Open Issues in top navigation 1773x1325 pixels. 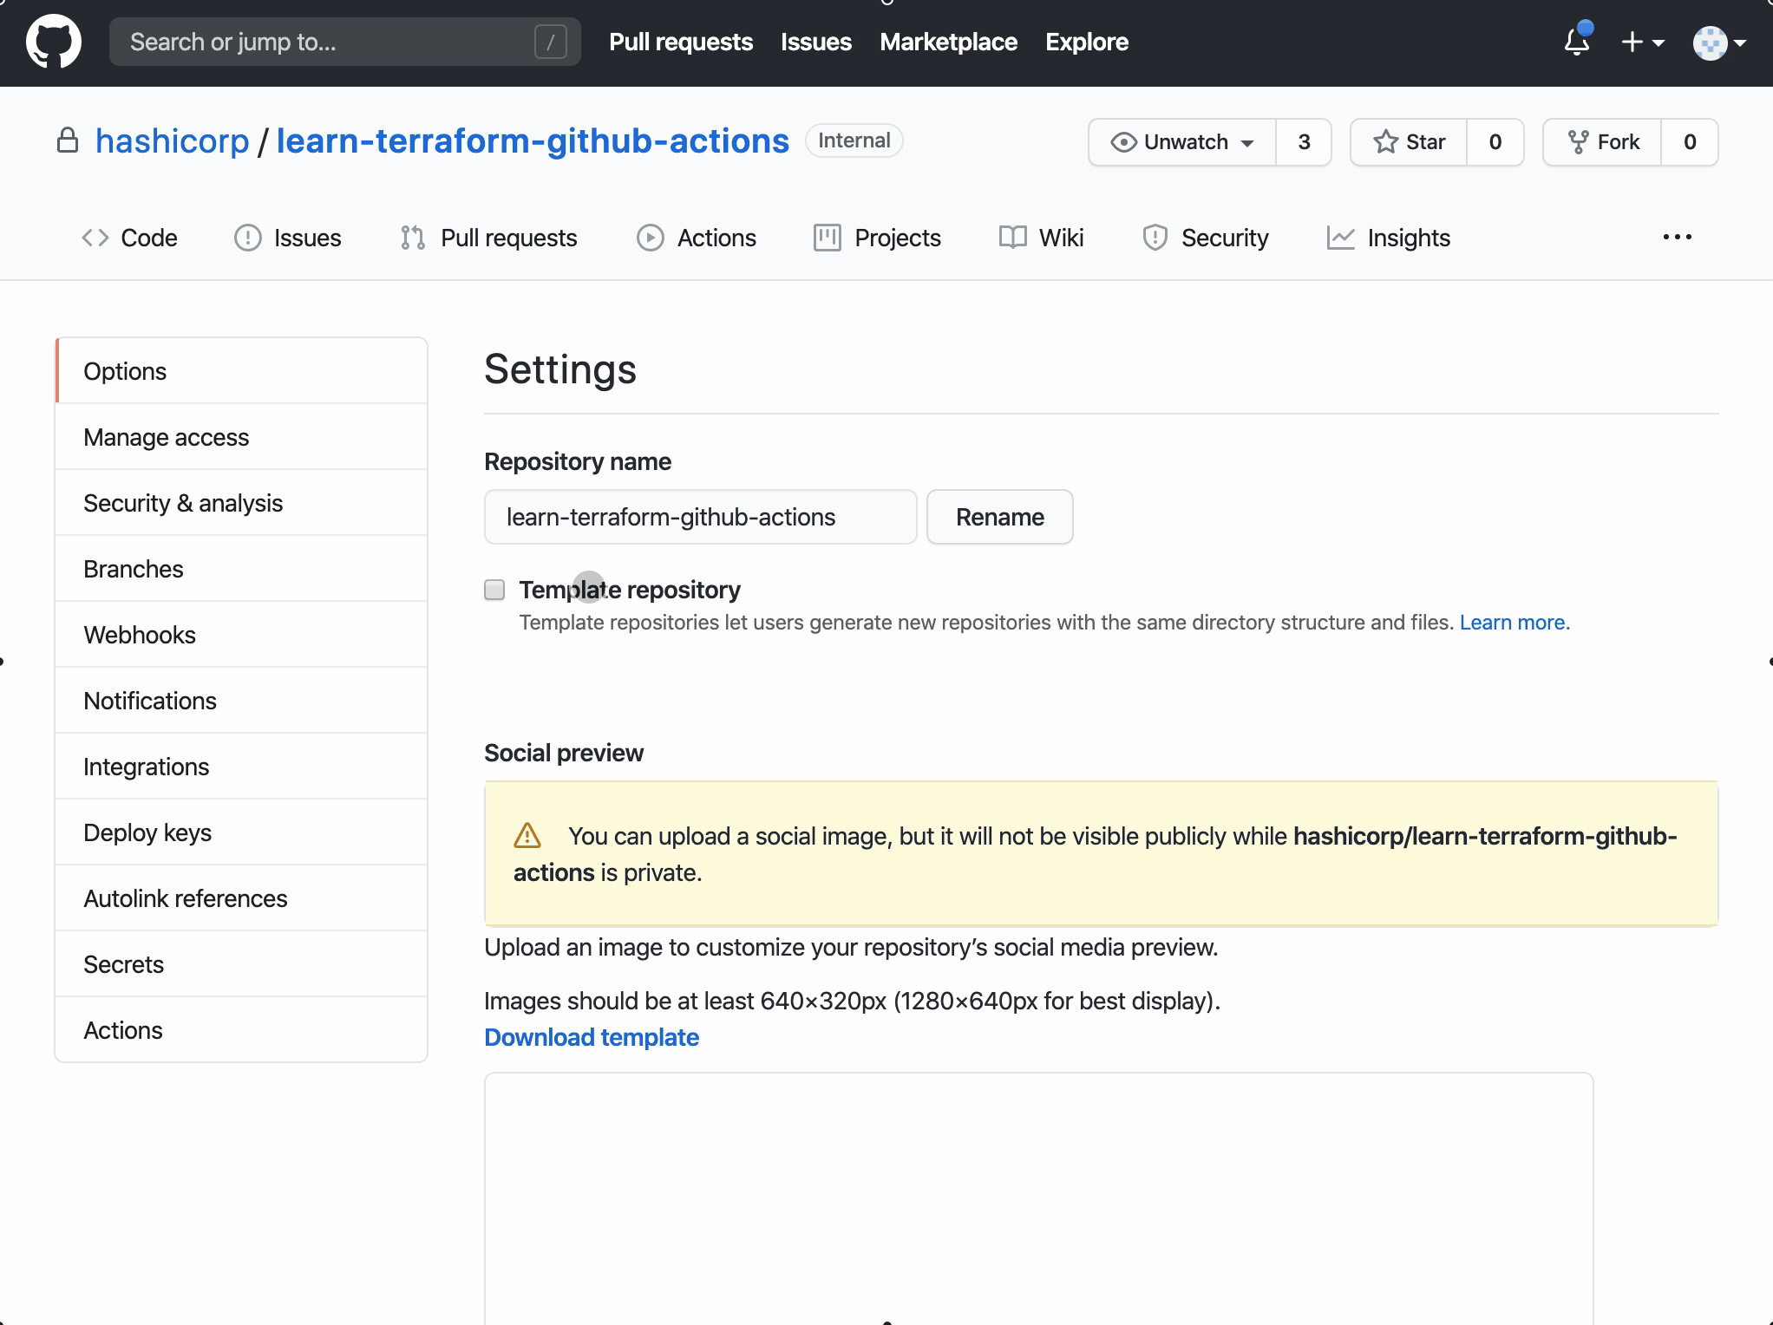point(816,42)
